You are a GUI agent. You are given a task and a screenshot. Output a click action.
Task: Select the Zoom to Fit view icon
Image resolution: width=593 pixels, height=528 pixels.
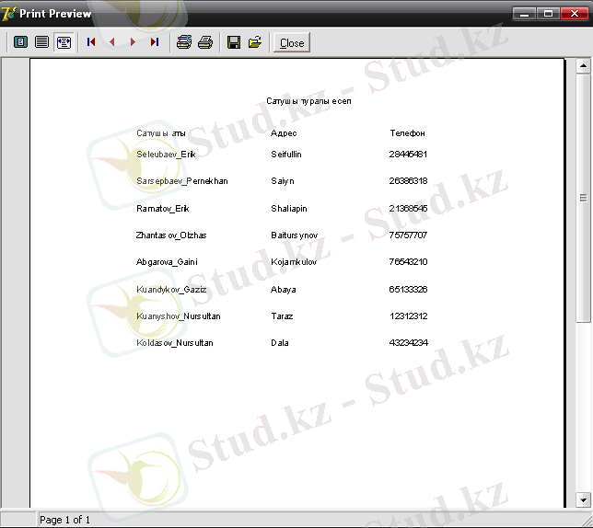[20, 42]
